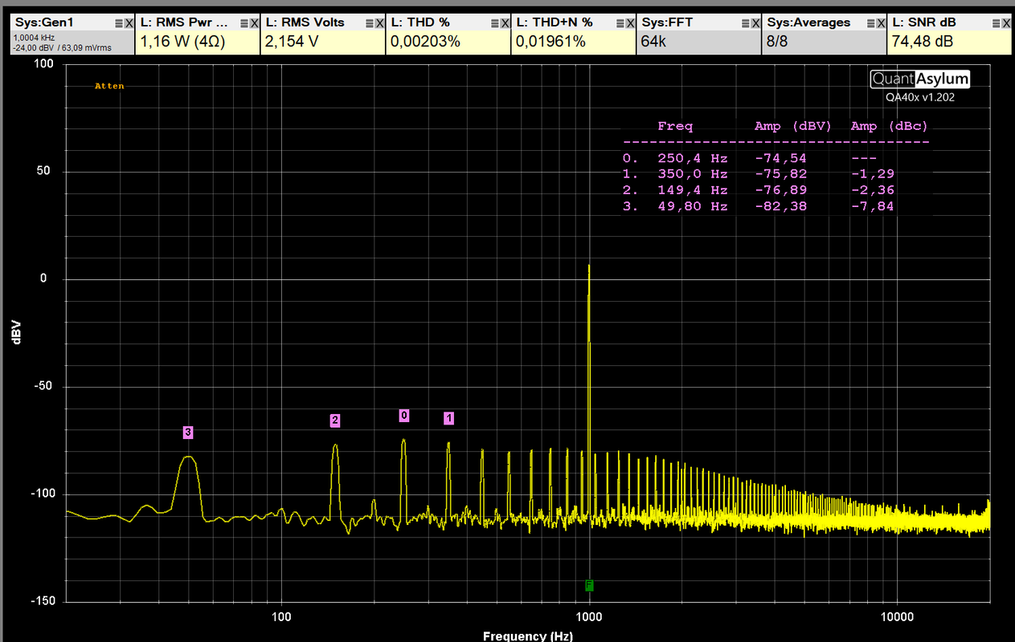This screenshot has width=1015, height=642.
Task: Open the L: RMS Volts tile menu icon
Action: (x=370, y=23)
